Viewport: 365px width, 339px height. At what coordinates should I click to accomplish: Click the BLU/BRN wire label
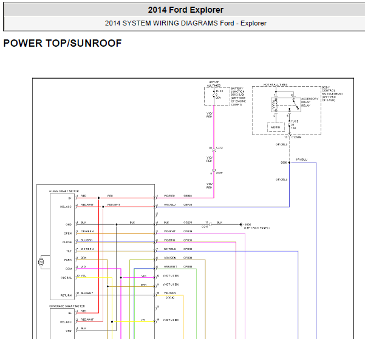[87, 240]
